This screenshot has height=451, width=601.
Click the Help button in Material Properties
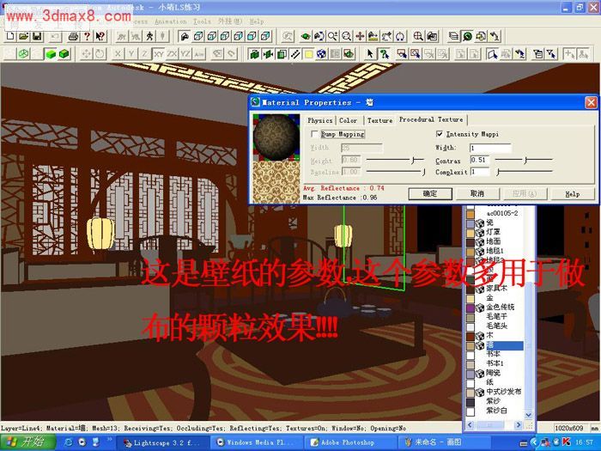[572, 194]
